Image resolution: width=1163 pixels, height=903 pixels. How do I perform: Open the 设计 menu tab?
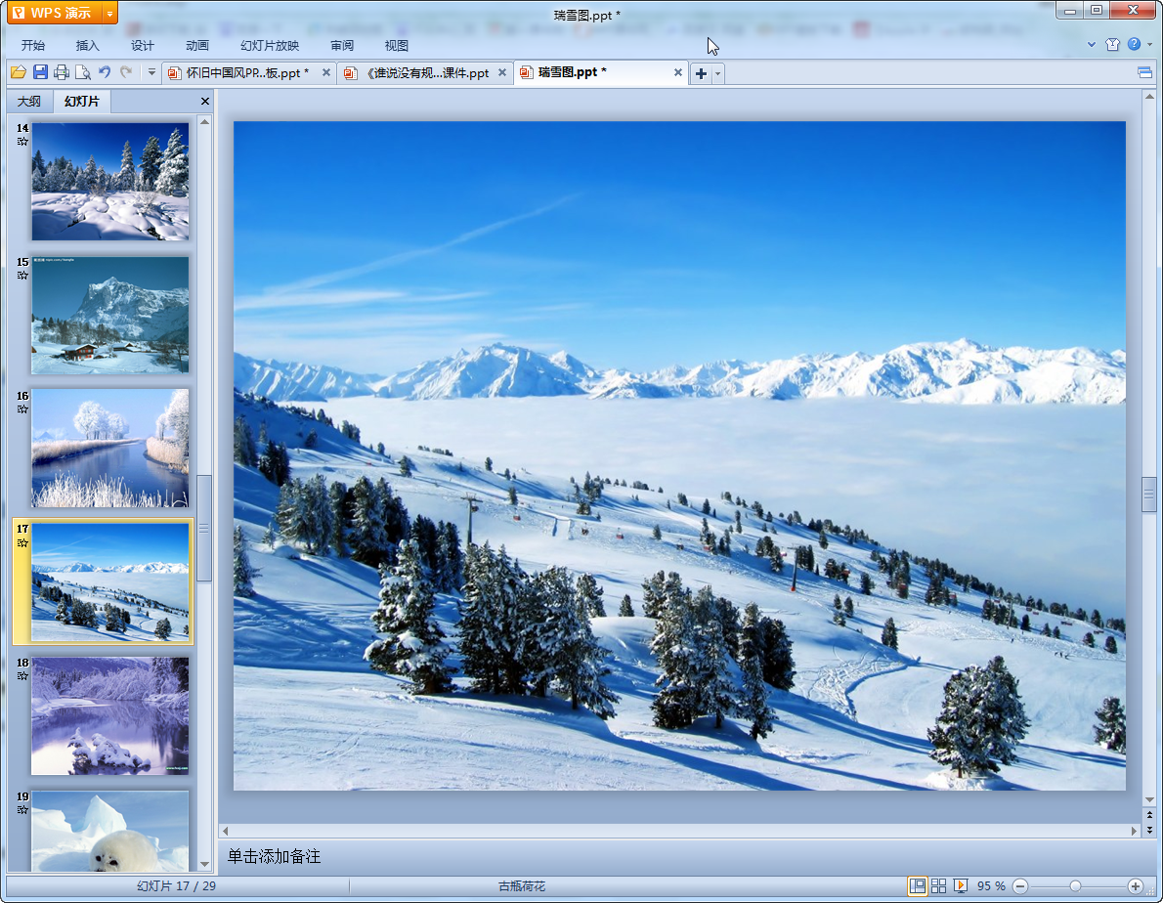point(143,45)
